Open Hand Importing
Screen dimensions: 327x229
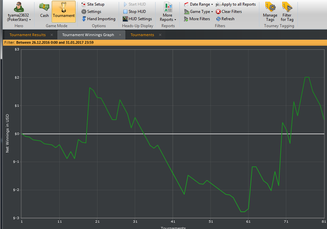click(99, 19)
